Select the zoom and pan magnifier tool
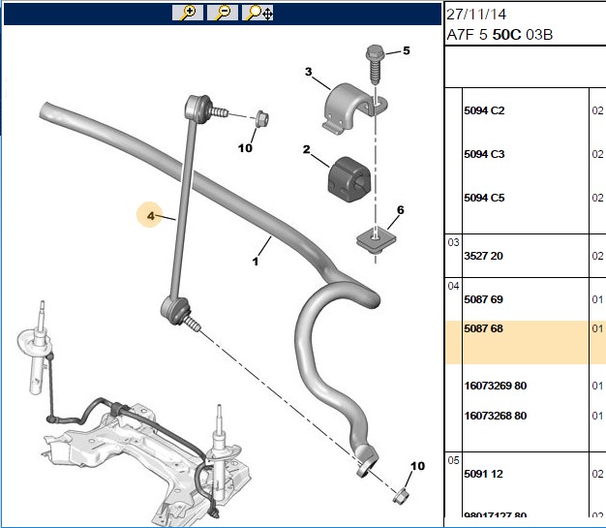Screen dimensions: 606x528 pyautogui.click(x=258, y=13)
